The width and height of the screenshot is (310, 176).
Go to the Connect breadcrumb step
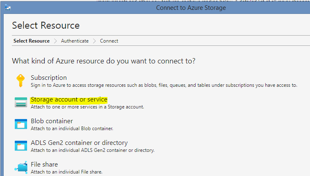(x=109, y=41)
